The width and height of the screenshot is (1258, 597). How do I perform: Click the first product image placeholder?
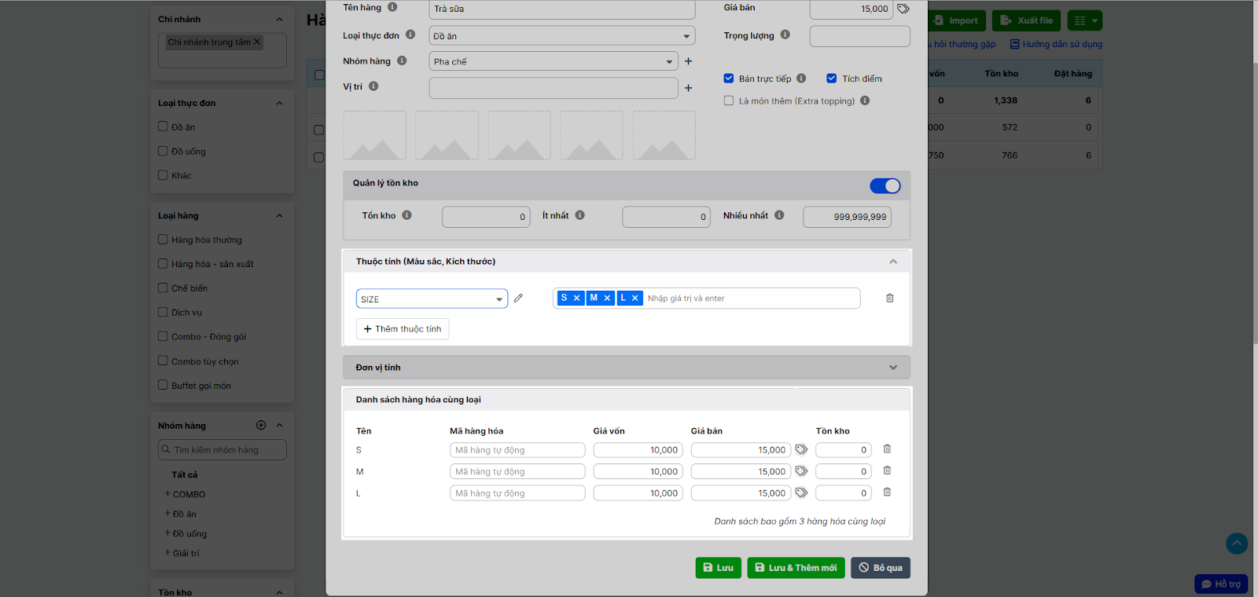click(375, 135)
